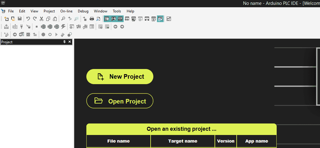Screen dimensions: 320x148
Task: Click the plug connect icon
Action: pyautogui.click(x=22, y=27)
